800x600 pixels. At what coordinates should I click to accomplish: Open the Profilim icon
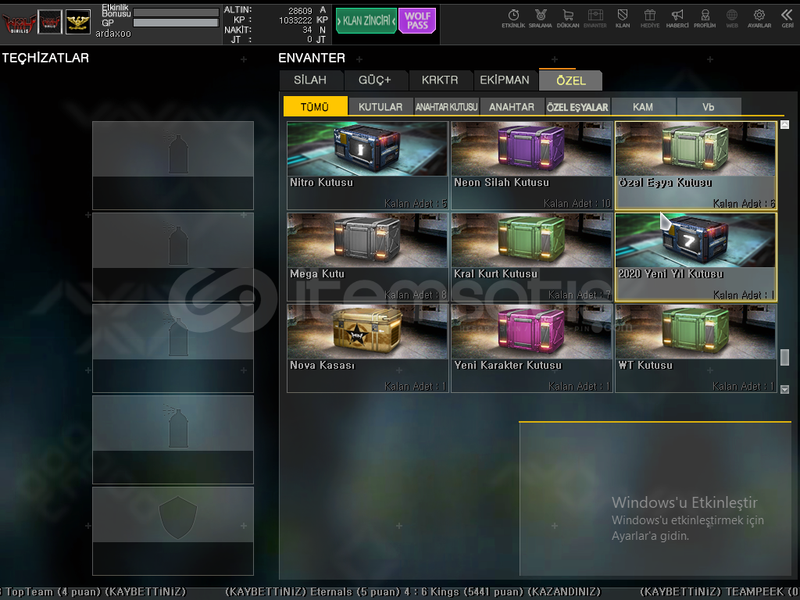tap(705, 19)
